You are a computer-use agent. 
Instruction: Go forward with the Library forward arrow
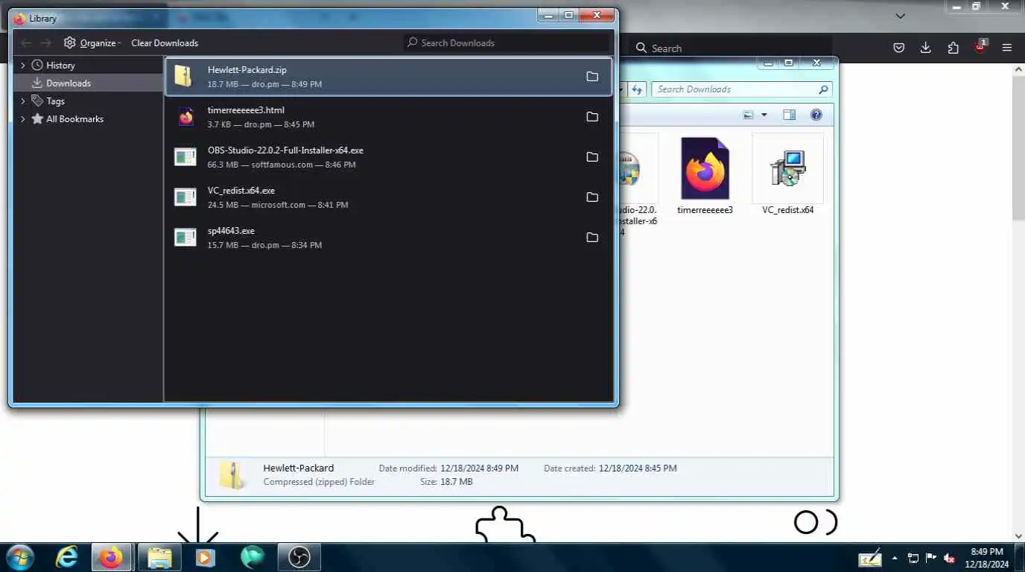[x=46, y=43]
